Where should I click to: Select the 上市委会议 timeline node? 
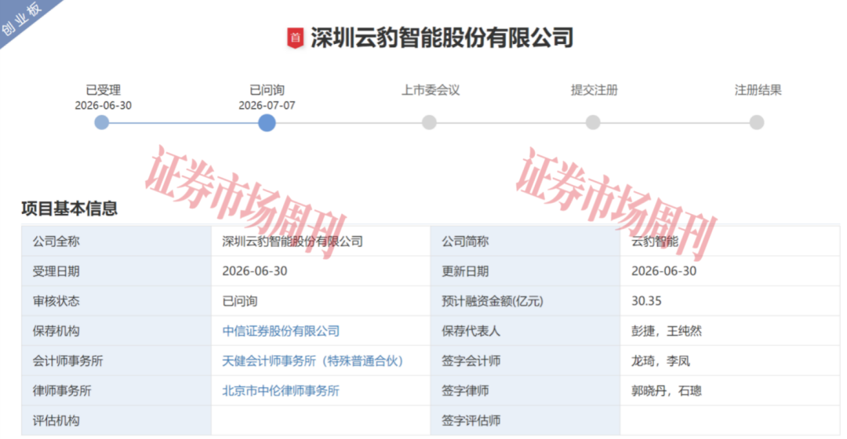(x=430, y=122)
